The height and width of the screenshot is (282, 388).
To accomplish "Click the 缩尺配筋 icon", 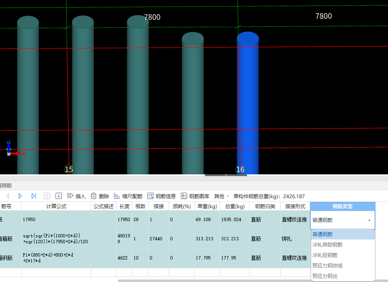I will pyautogui.click(x=117, y=196).
